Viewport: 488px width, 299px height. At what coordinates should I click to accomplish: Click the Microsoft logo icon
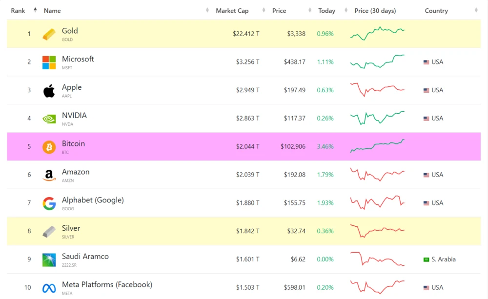49,62
